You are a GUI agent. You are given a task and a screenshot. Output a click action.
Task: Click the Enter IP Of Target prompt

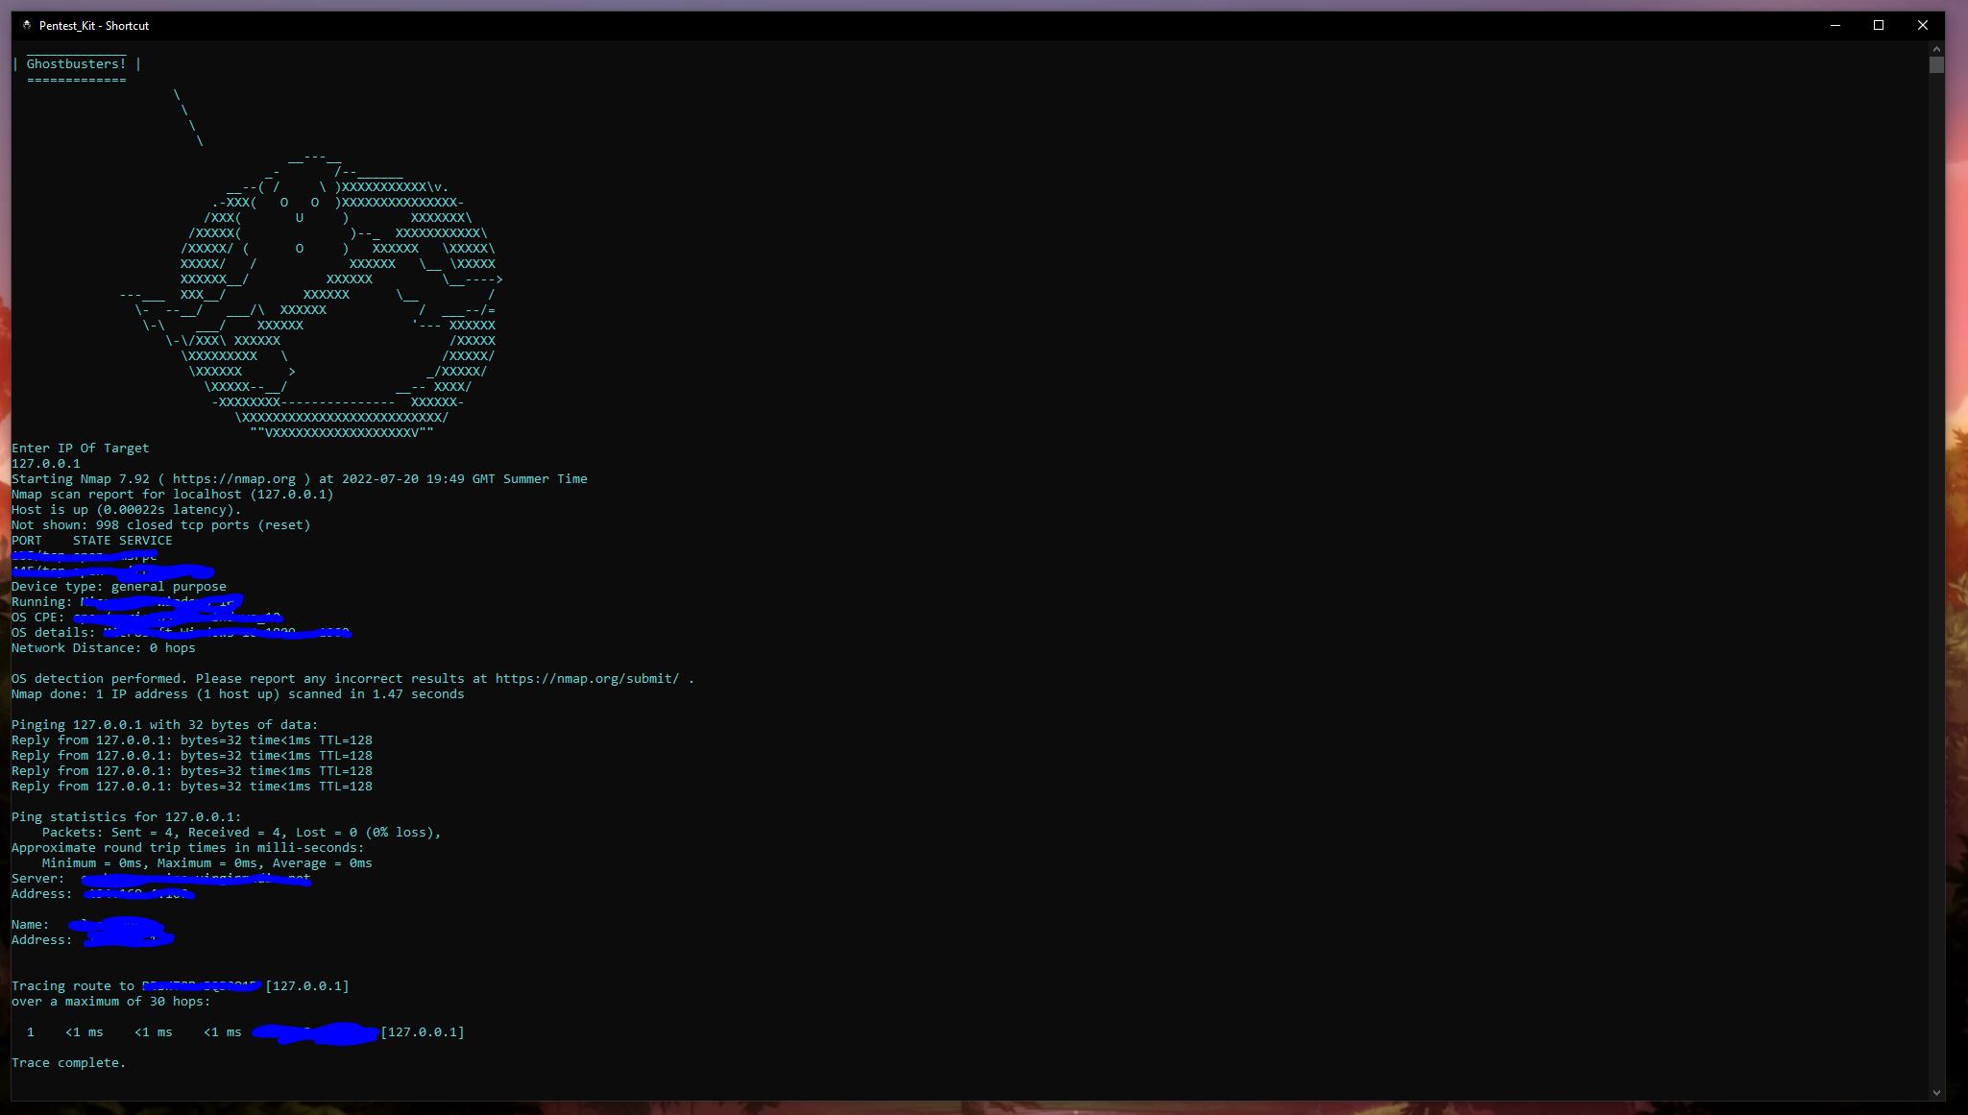pyautogui.click(x=80, y=448)
